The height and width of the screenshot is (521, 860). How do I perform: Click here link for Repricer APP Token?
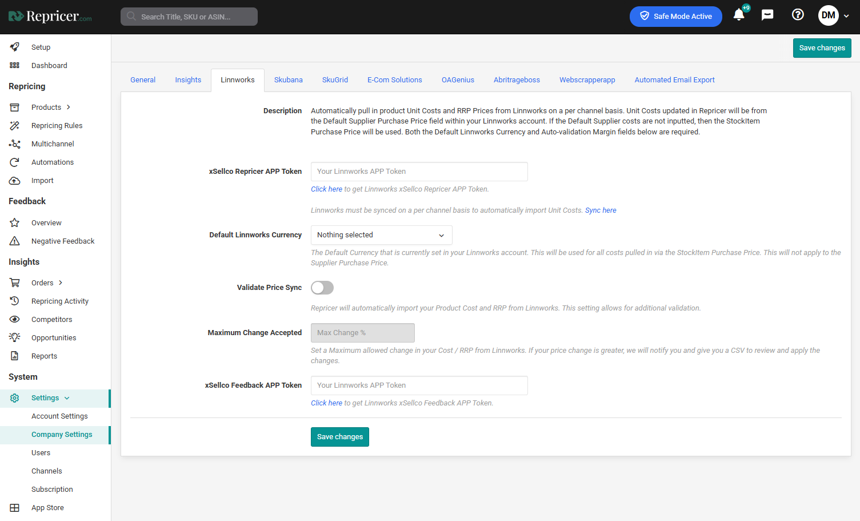coord(326,189)
